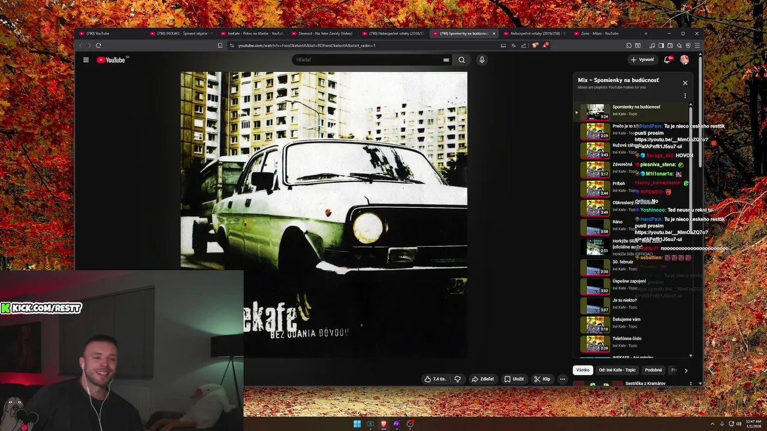Open the account avatar menu
Viewport: 767px width, 431px height.
[x=684, y=60]
